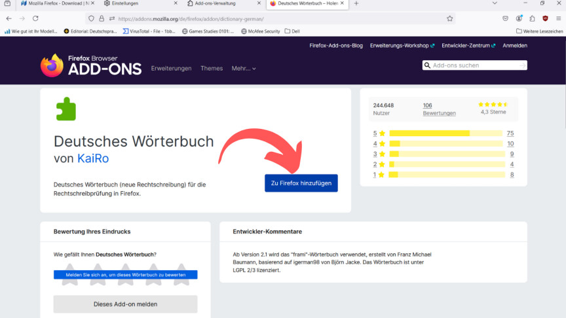Image resolution: width=566 pixels, height=318 pixels.
Task: Open the uBlock Origin shield icon
Action: 546,18
